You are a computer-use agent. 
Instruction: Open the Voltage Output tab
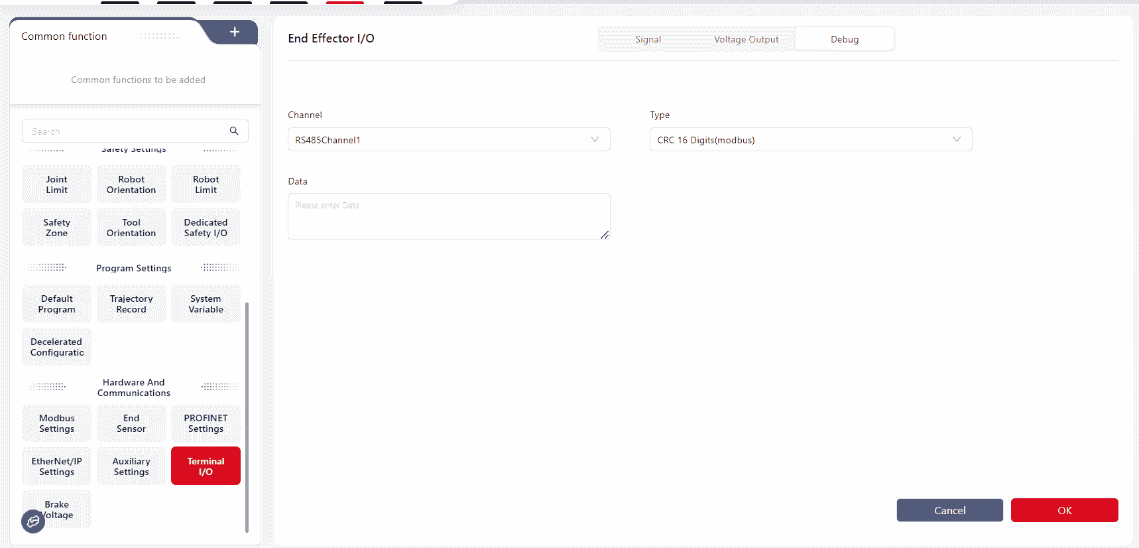[746, 39]
